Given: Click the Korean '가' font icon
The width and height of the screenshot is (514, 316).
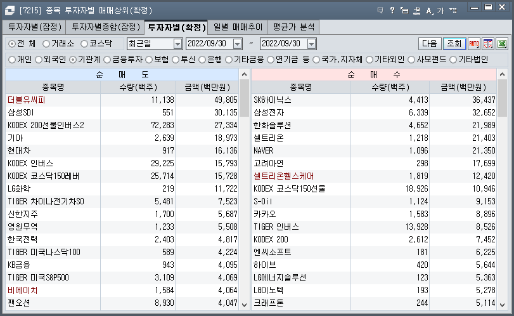Looking at the screenshot, I should tap(440, 11).
